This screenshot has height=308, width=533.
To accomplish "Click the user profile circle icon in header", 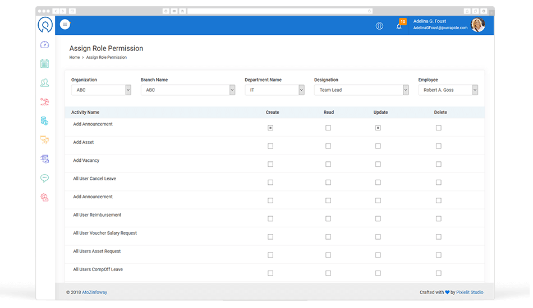I will tap(379, 26).
